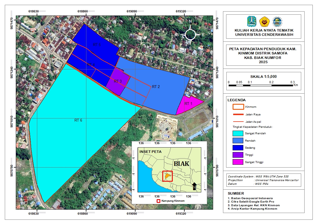The image size is (317, 224).
Task: Click the orange Kinmom boundary legend symbol
Action: coord(238,107)
